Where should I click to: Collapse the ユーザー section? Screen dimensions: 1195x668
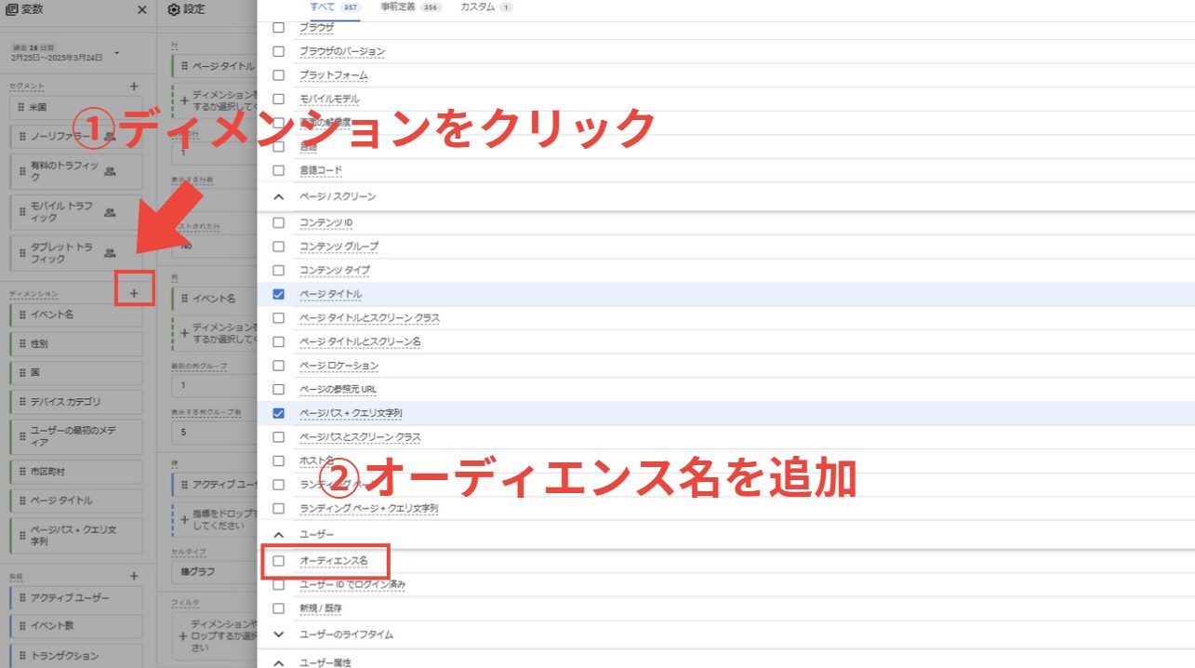click(278, 535)
